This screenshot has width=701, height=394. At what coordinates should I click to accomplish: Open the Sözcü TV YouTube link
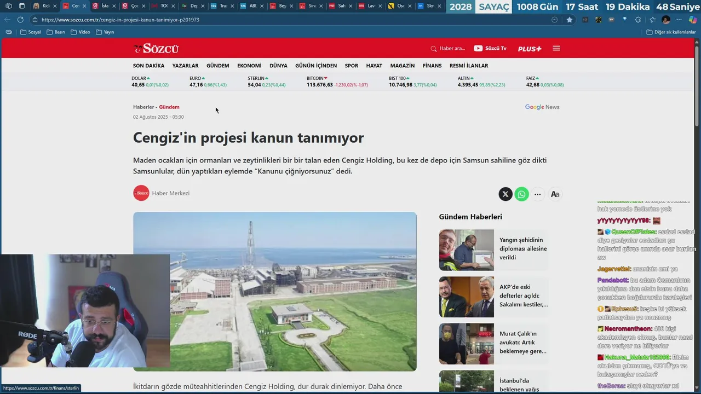490,48
